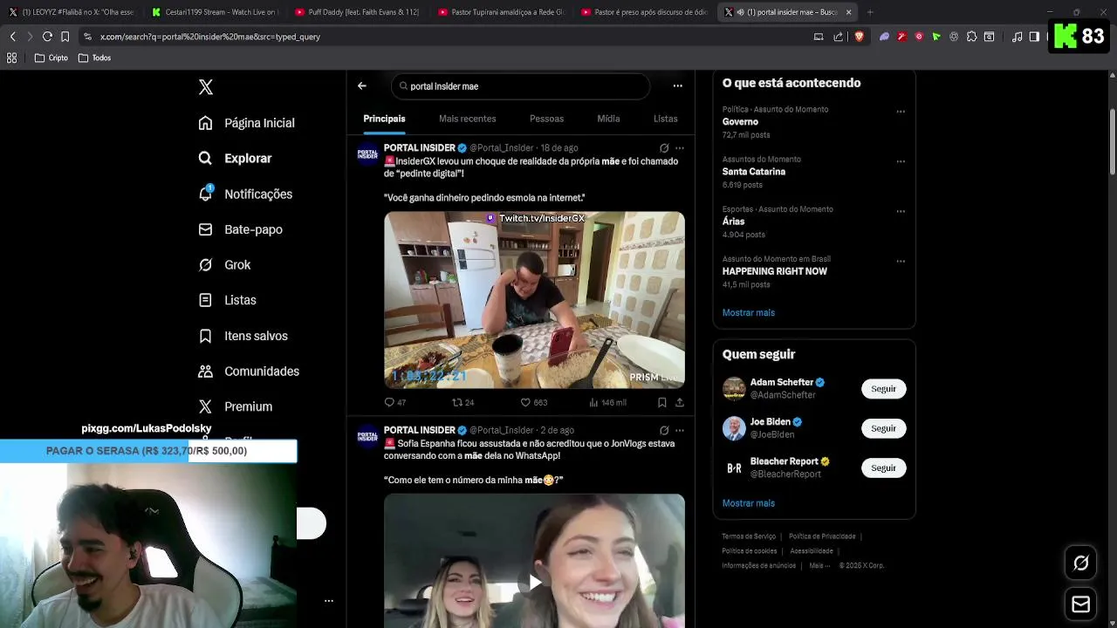This screenshot has width=1117, height=628.
Task: Open the extensions puzzle icon
Action: (x=971, y=37)
